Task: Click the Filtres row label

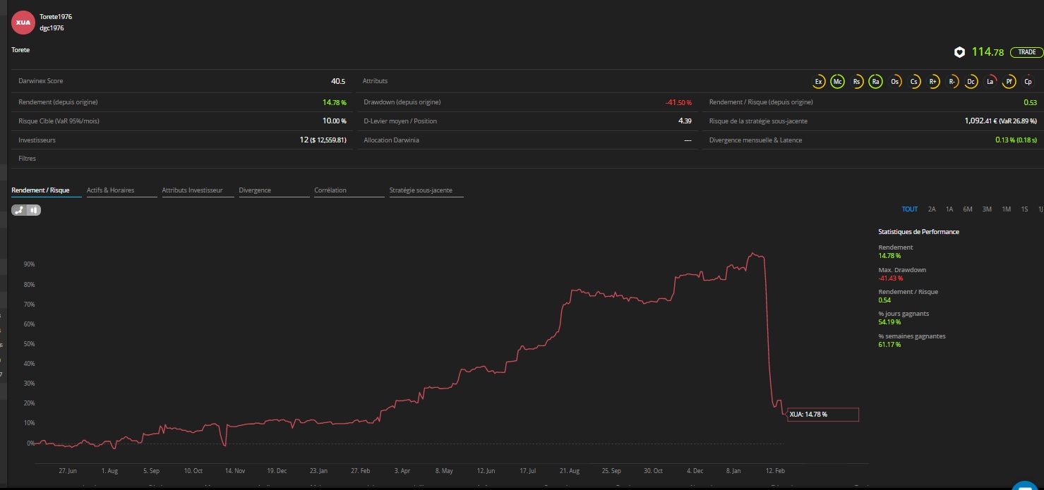Action: tap(27, 159)
